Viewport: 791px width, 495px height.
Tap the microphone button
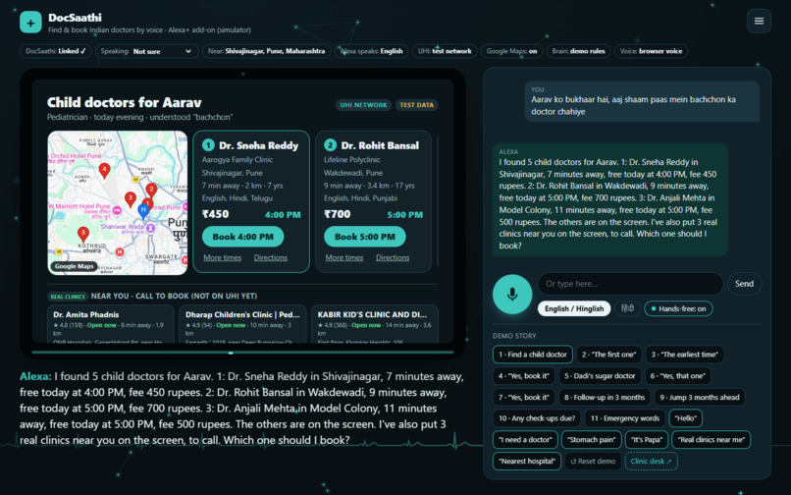pyautogui.click(x=512, y=294)
